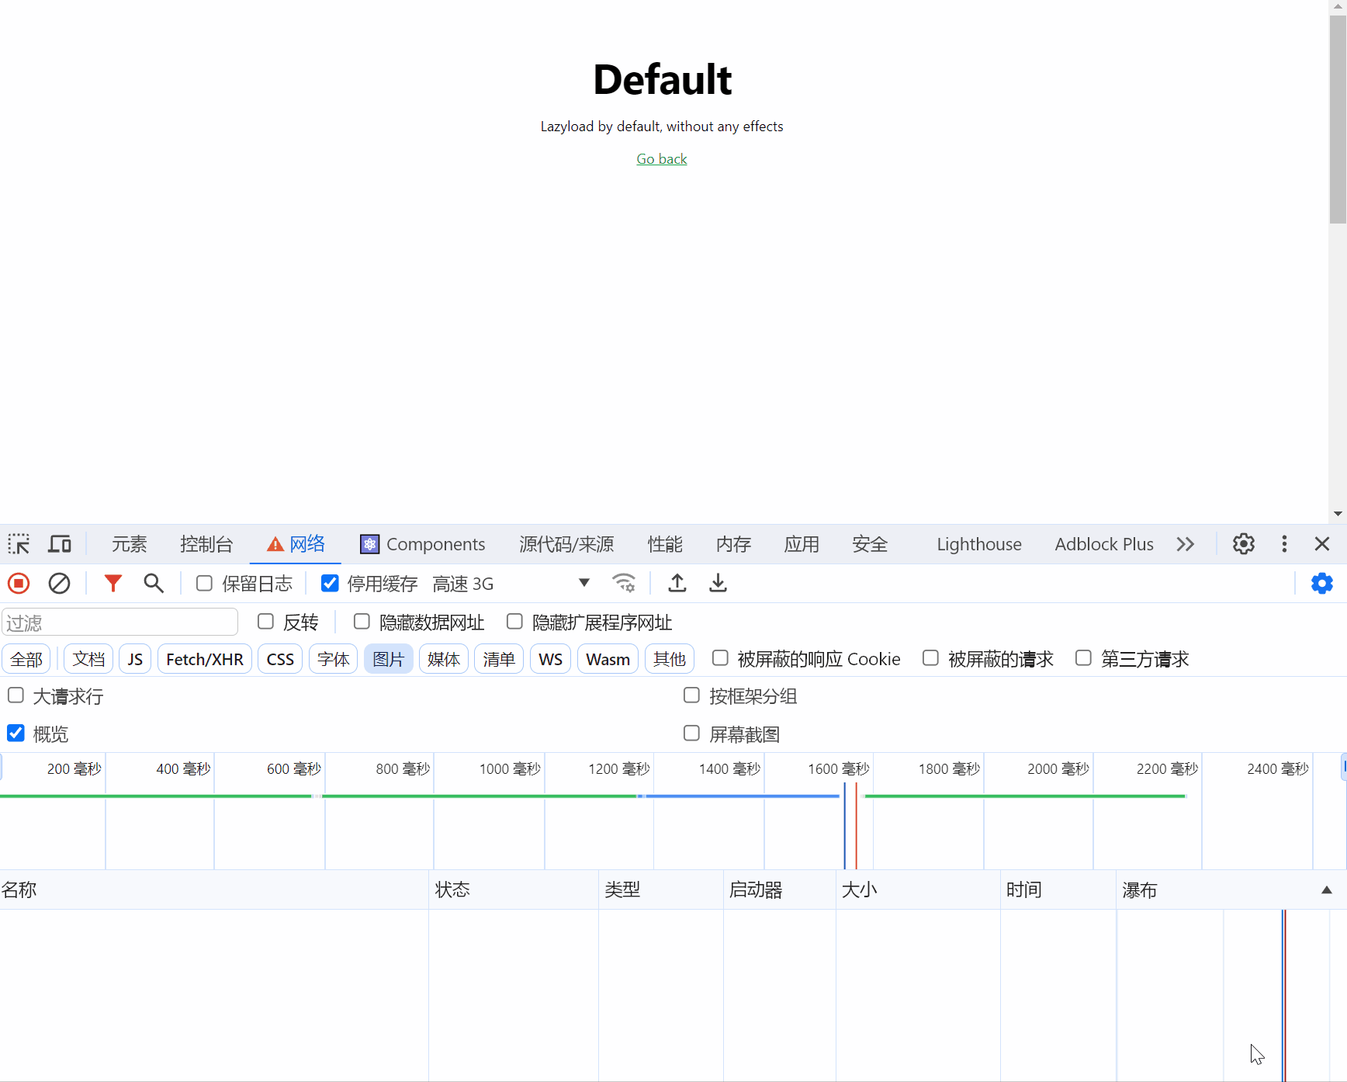Open the network search magnifier
The height and width of the screenshot is (1082, 1347).
pos(154,583)
